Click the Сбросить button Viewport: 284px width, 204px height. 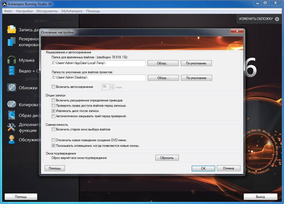167,158
